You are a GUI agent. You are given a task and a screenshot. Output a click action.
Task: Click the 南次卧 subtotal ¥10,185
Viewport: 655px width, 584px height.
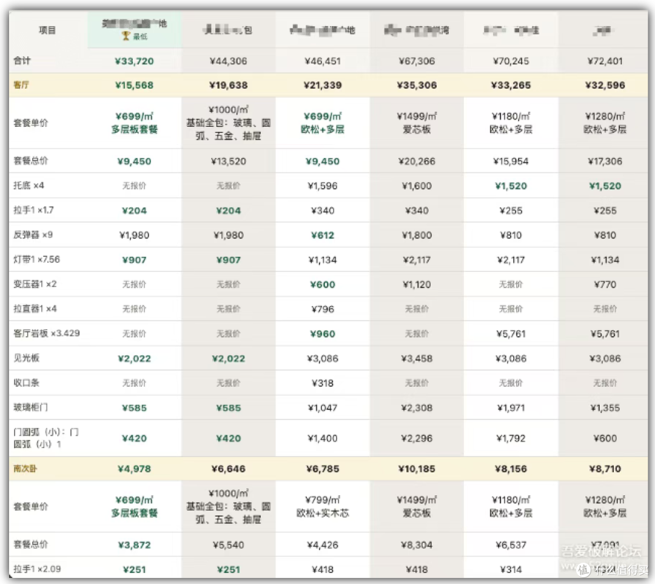click(x=417, y=469)
